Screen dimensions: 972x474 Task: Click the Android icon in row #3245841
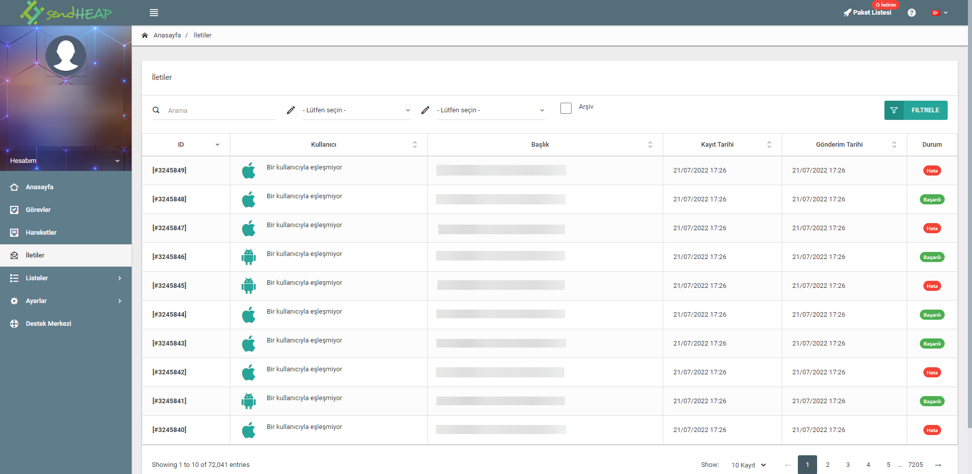pos(249,401)
